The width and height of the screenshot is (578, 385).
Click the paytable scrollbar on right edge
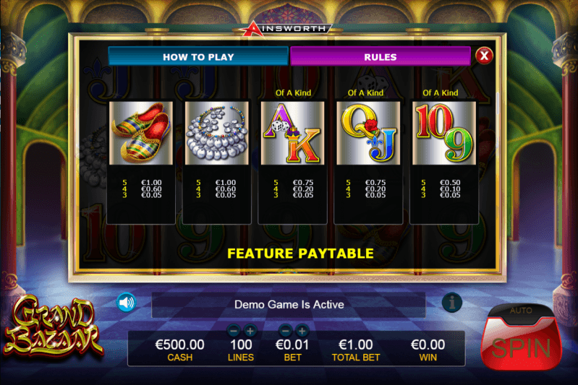(497, 103)
